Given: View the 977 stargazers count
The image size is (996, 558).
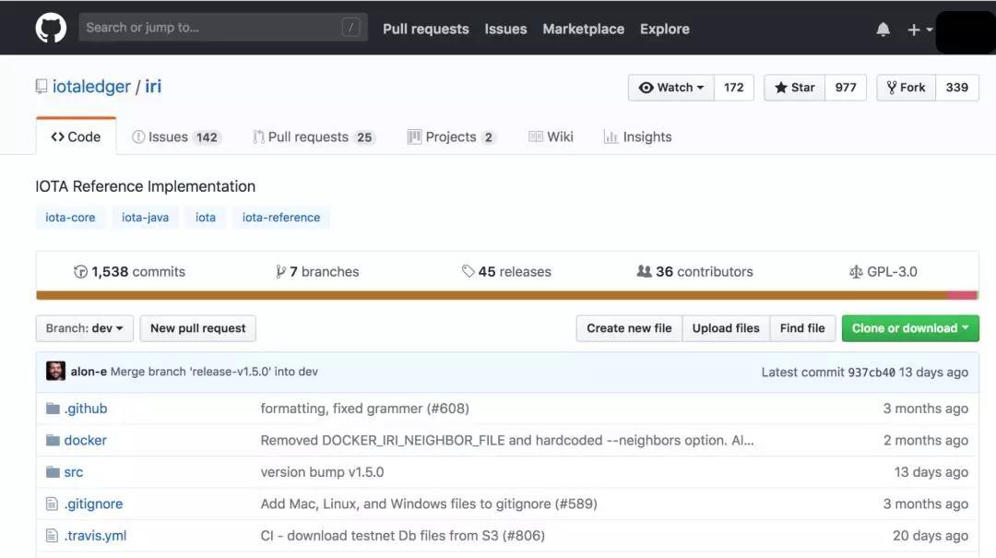Looking at the screenshot, I should tap(846, 88).
